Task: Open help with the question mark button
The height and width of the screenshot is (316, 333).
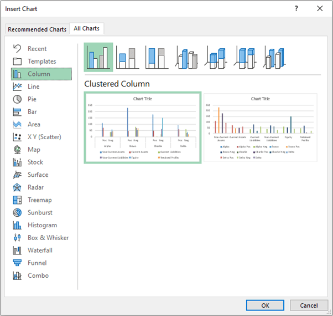Action: click(x=296, y=9)
